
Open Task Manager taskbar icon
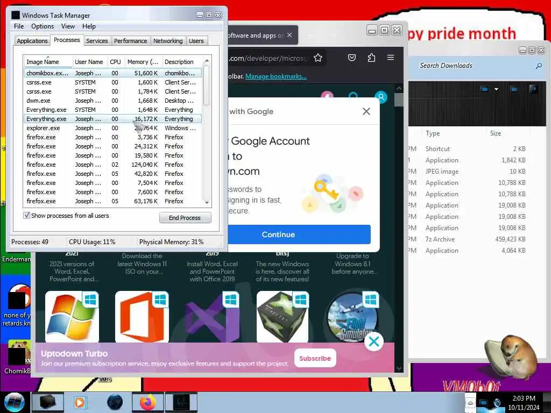coord(181,402)
